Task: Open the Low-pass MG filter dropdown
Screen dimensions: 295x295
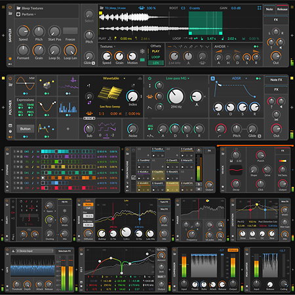Action: click(x=178, y=78)
